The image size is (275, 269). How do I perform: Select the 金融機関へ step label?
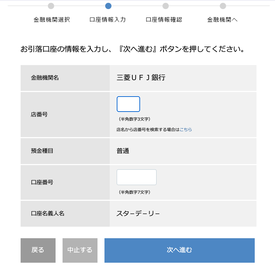pyautogui.click(x=222, y=20)
